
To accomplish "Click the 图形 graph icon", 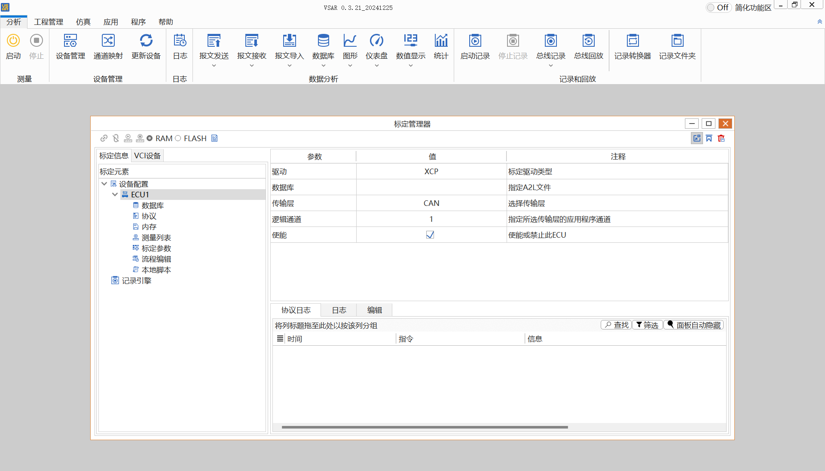I will tap(350, 41).
